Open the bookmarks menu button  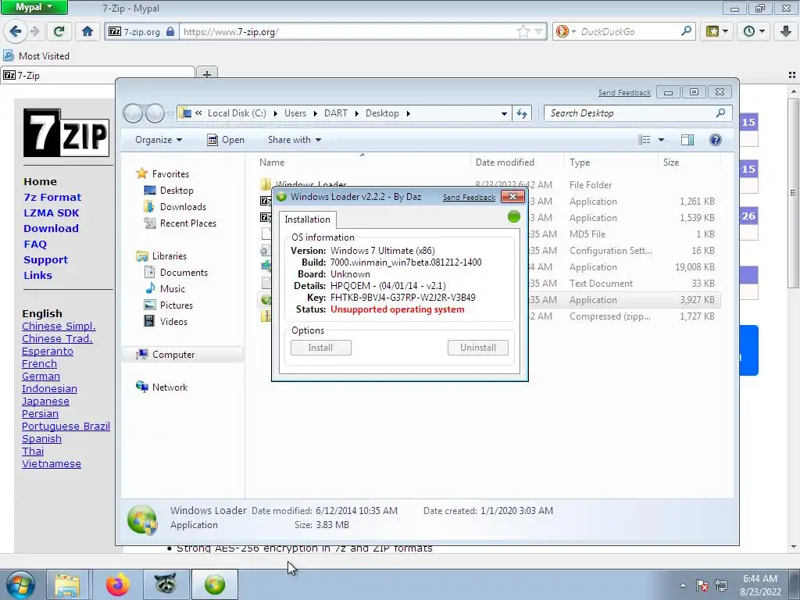tap(717, 31)
